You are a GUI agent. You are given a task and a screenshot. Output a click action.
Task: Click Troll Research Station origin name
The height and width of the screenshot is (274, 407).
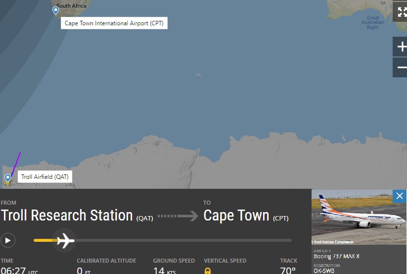67,216
